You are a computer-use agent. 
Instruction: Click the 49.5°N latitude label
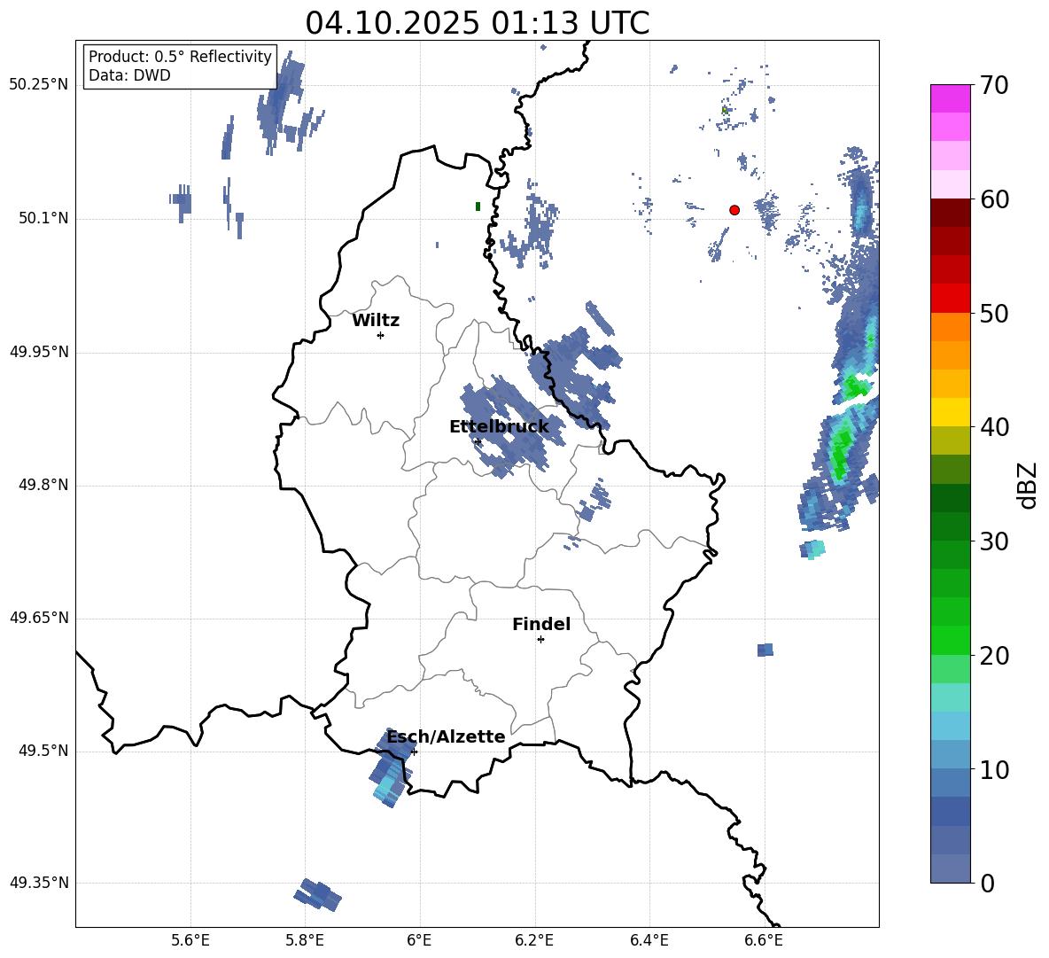click(x=43, y=751)
